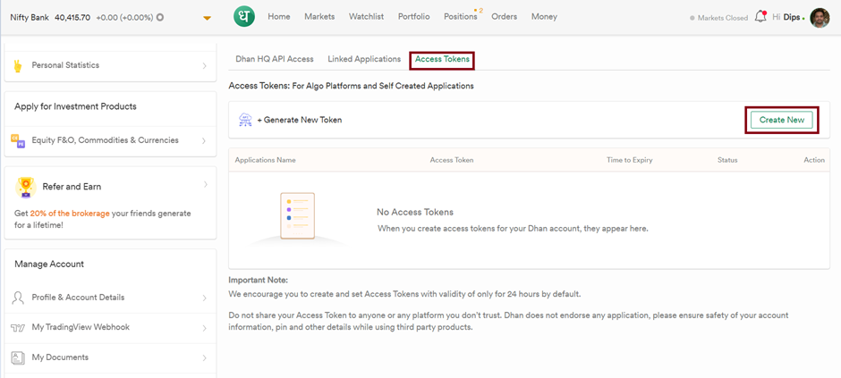Click the Important Note heading
Screen dimensions: 841x378
[x=259, y=280]
